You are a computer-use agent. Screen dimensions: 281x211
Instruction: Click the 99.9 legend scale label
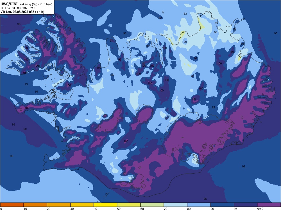[x=260, y=209]
